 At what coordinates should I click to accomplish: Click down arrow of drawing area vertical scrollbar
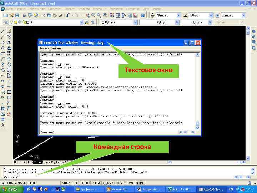click(x=248, y=158)
